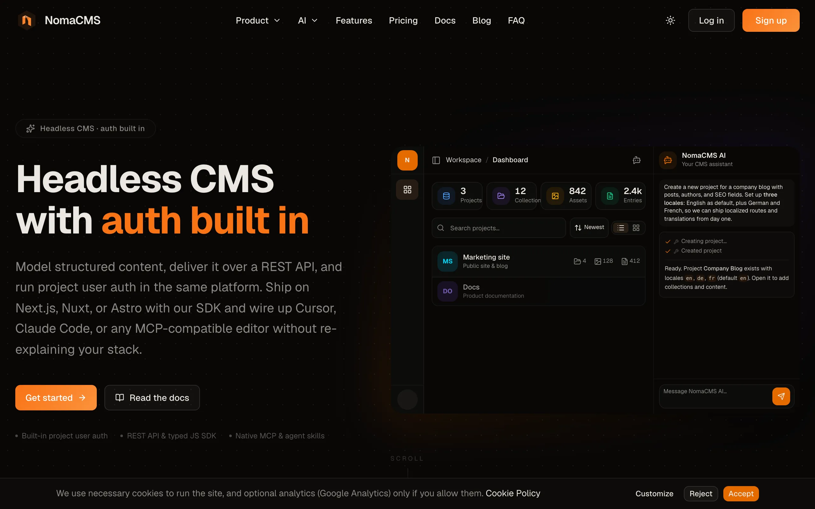The height and width of the screenshot is (509, 815).
Task: Click the Entries document icon
Action: pyautogui.click(x=610, y=196)
